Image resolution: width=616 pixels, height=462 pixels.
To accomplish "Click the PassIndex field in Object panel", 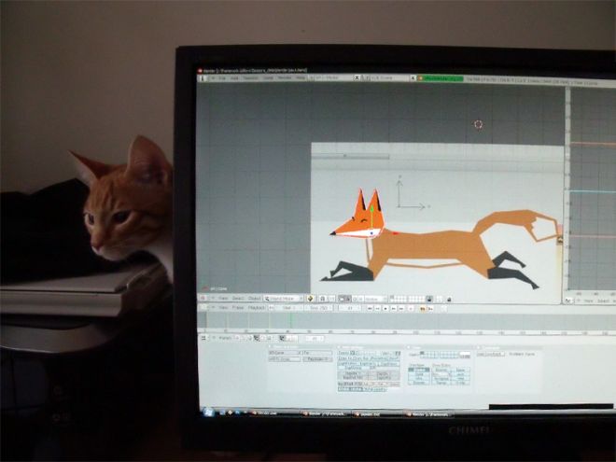I will (x=318, y=359).
